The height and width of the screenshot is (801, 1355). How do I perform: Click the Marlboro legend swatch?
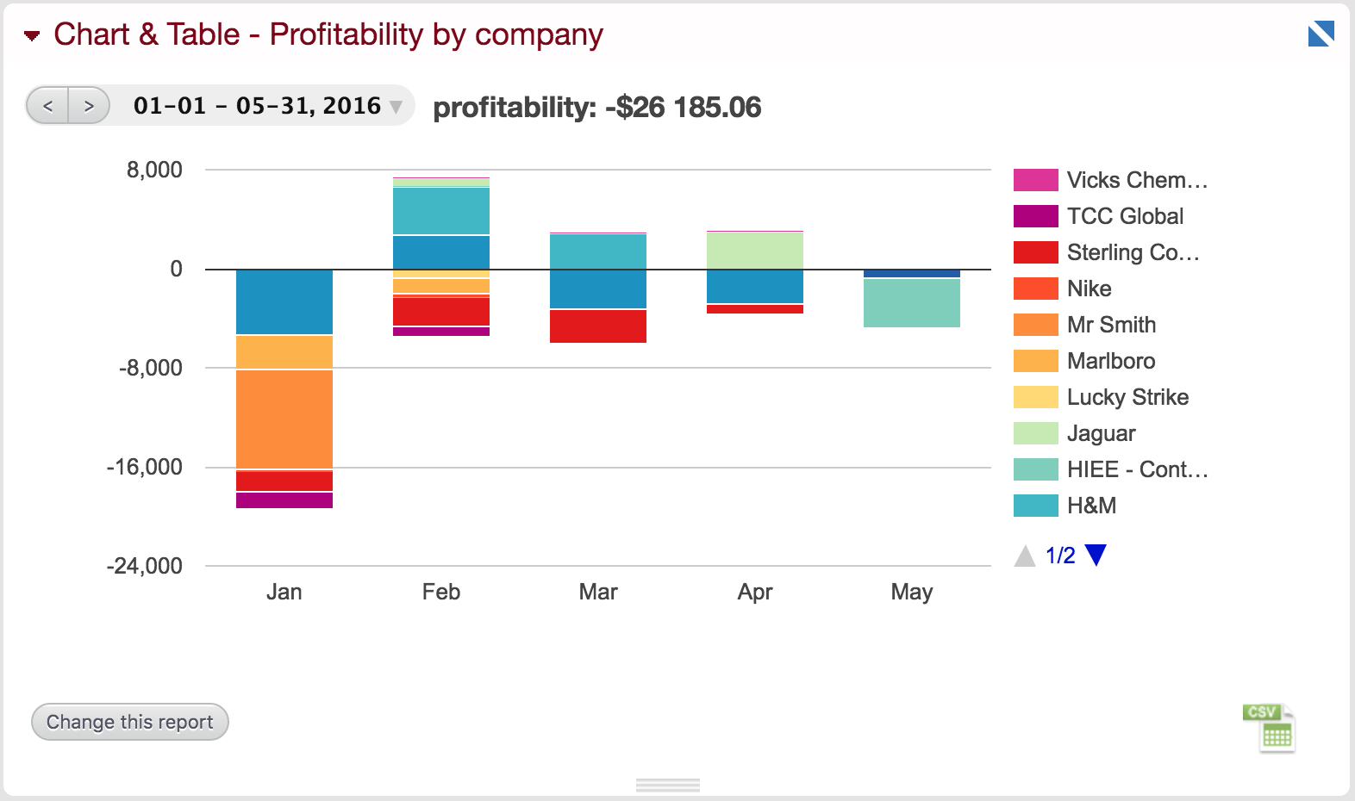(1035, 361)
